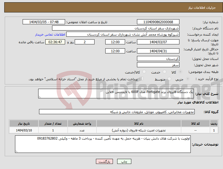Click the delivery province field کردستان
This screenshot has height=169, width=223.
point(158,58)
